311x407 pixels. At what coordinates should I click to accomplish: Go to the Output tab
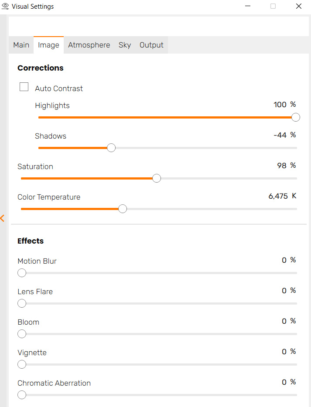[151, 45]
